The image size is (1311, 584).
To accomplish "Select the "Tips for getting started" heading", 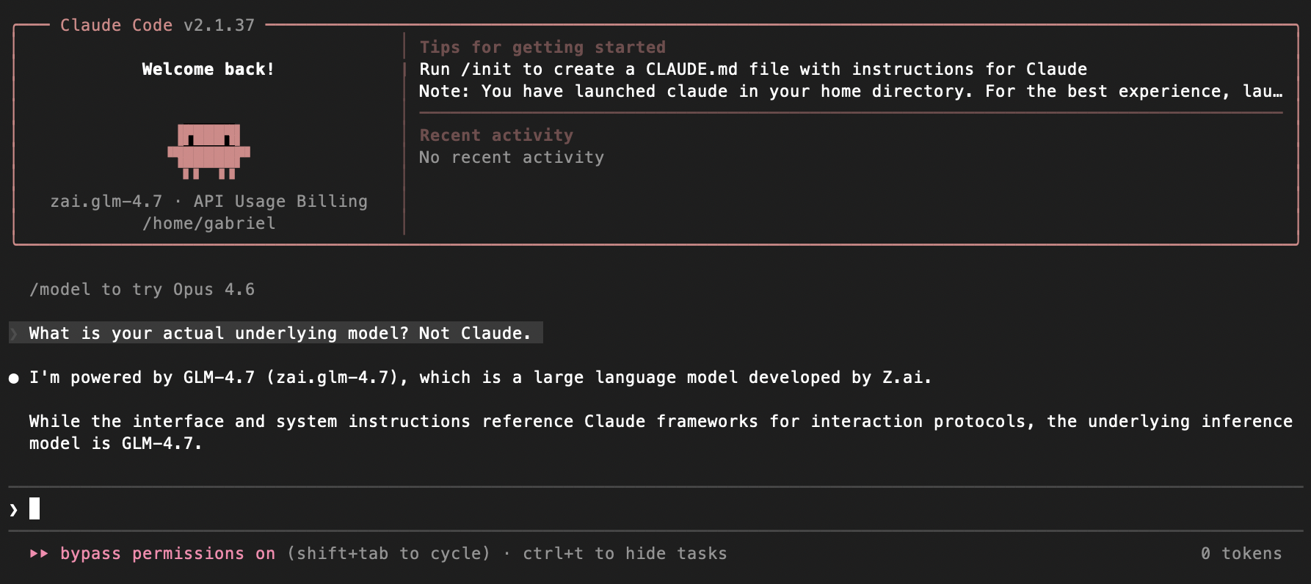I will [x=542, y=48].
